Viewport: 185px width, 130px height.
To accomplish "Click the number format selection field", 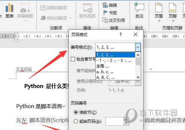I will [x=115, y=47].
